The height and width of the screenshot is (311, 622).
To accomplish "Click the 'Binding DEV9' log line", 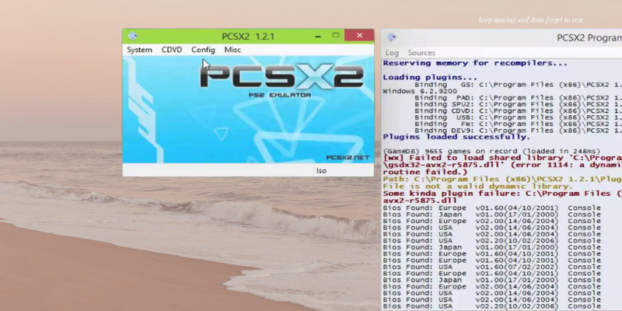I will tap(518, 131).
